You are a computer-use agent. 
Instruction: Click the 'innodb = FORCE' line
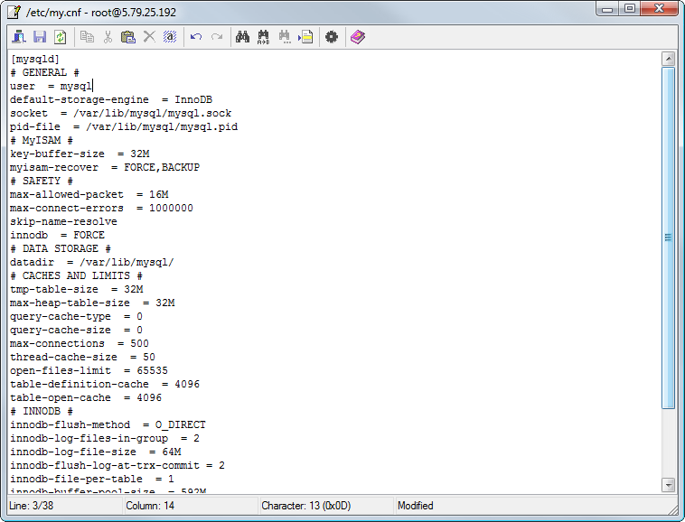[x=57, y=235]
